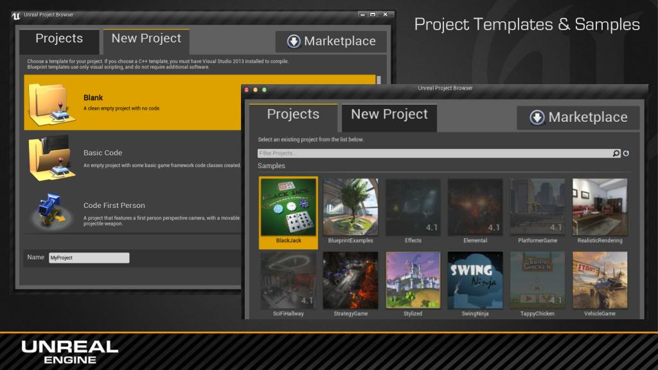Click the StrategyGame label text
The height and width of the screenshot is (370, 658).
pyautogui.click(x=350, y=313)
